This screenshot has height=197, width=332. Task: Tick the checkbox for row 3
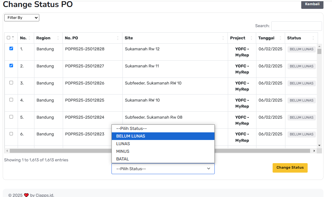point(11,83)
